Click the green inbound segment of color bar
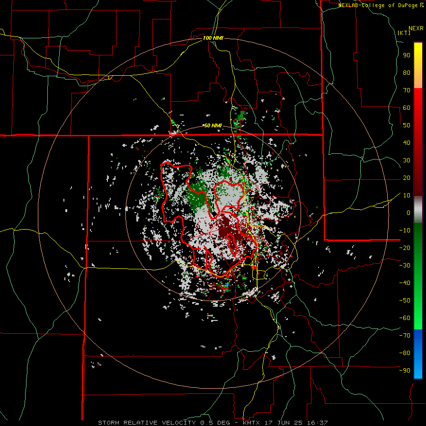This screenshot has height=426, width=426. click(418, 276)
